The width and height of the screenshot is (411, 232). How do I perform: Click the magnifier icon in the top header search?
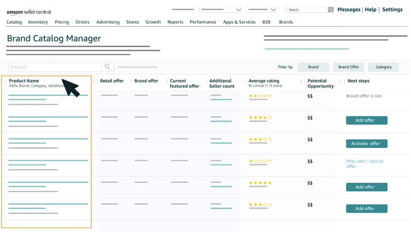[x=331, y=10]
